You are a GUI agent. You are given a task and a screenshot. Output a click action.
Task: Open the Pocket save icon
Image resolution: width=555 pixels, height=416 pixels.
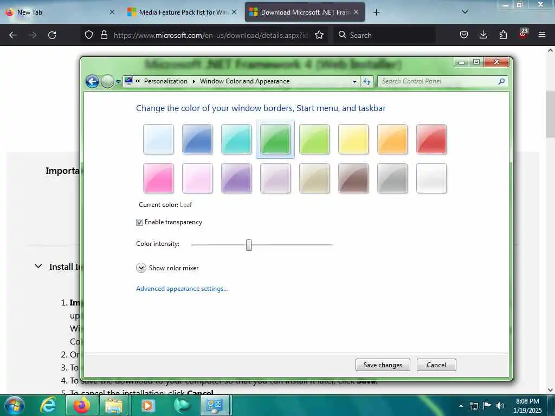coord(464,35)
